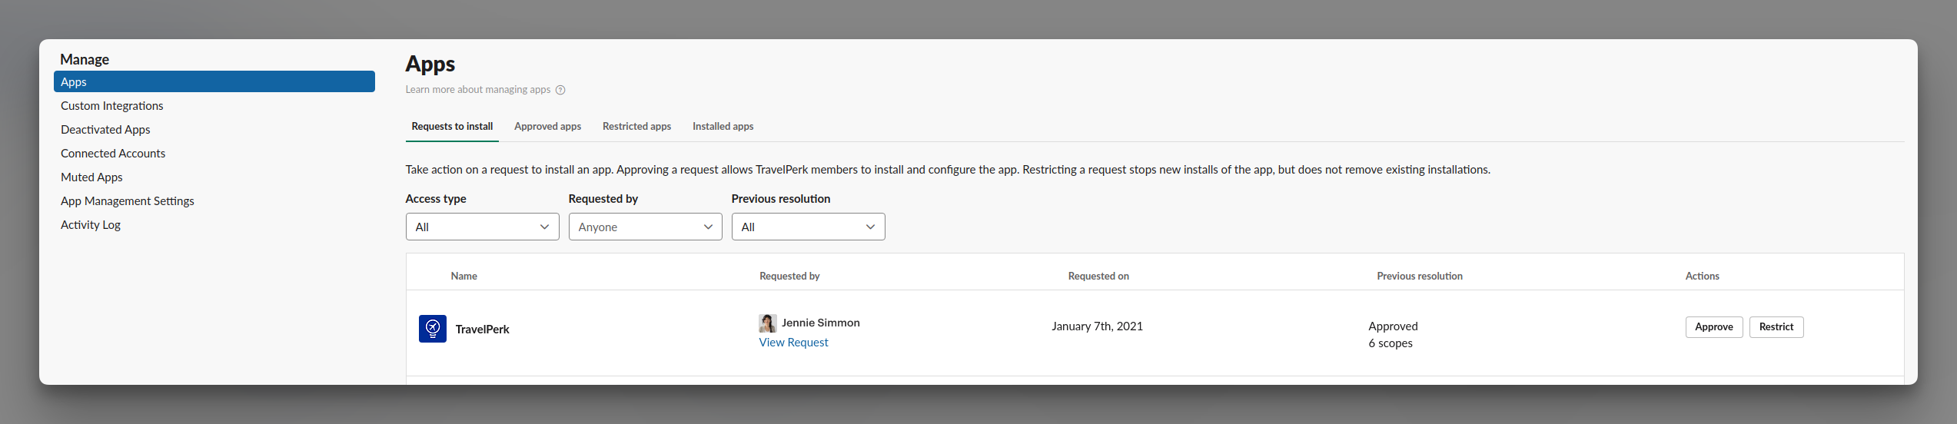The height and width of the screenshot is (424, 1957).
Task: Open Muted Apps section
Action: [91, 177]
